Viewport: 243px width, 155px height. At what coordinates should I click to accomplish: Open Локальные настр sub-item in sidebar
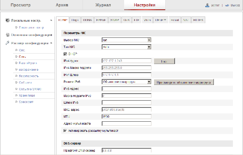pos(31,27)
